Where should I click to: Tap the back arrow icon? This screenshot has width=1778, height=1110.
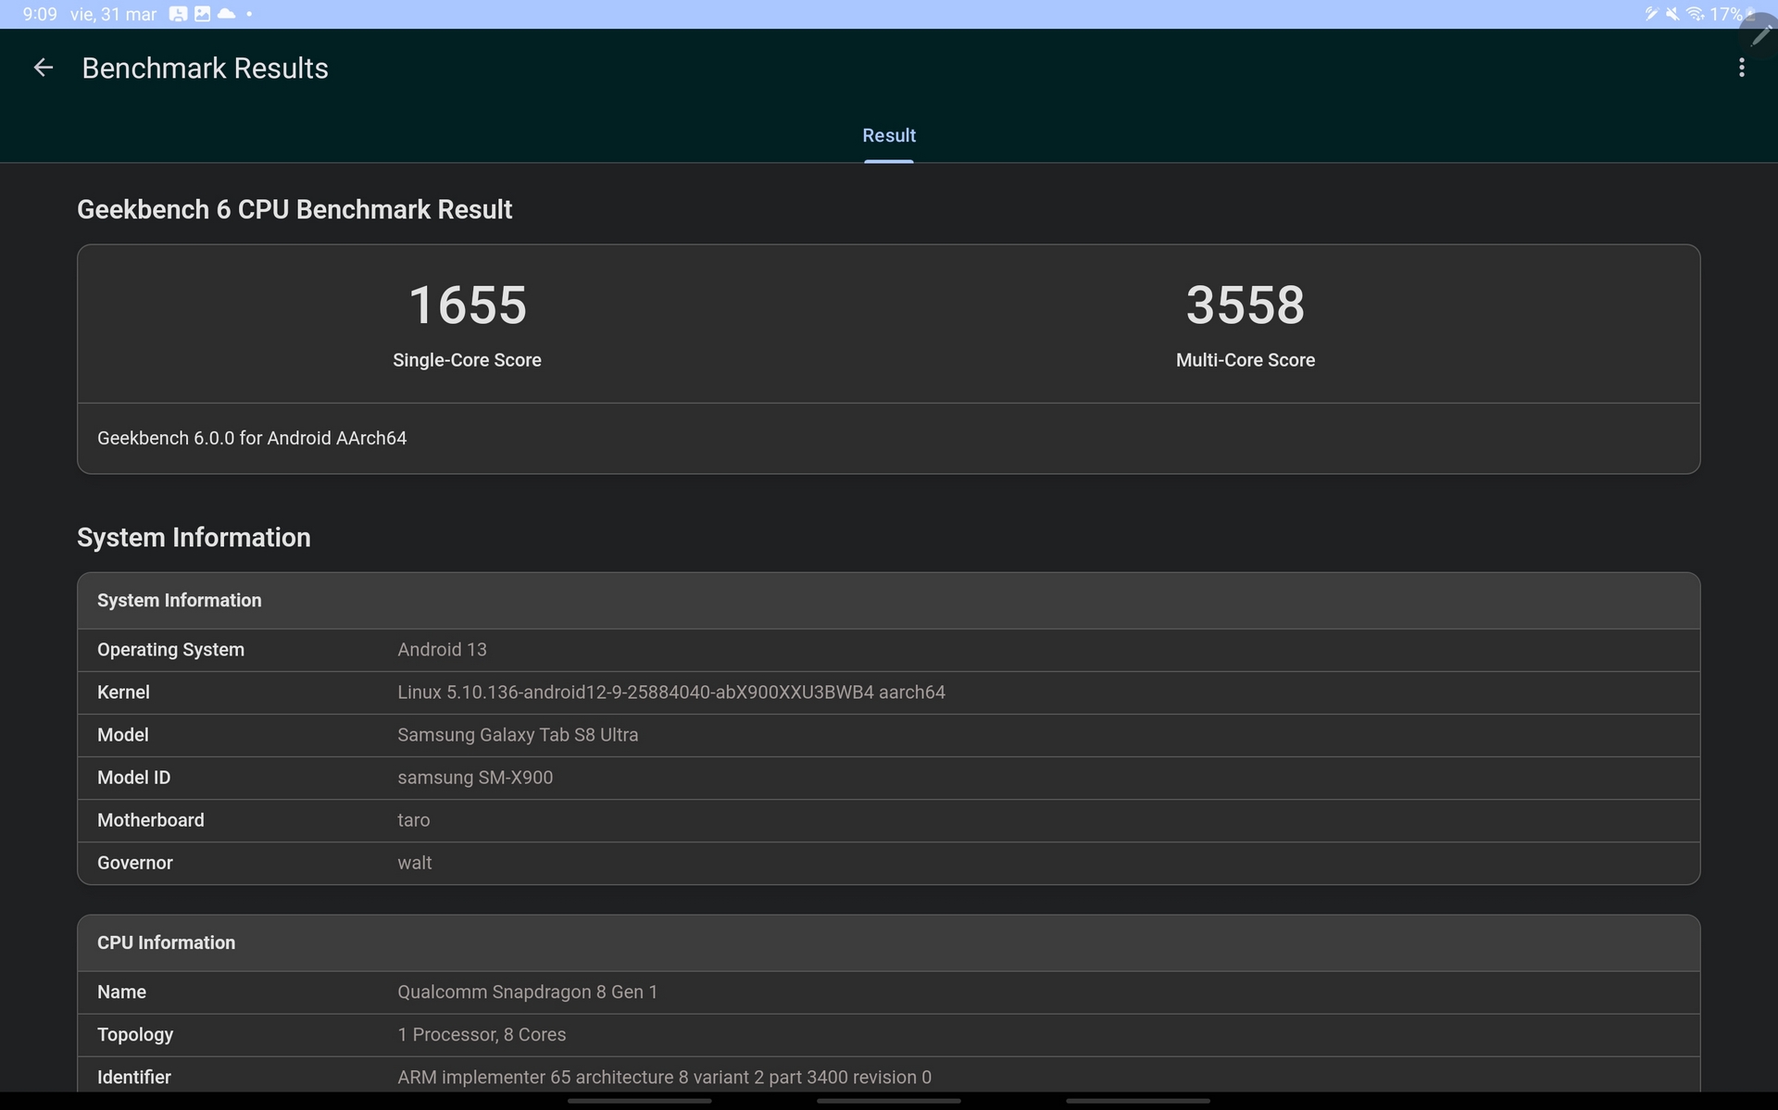point(43,68)
